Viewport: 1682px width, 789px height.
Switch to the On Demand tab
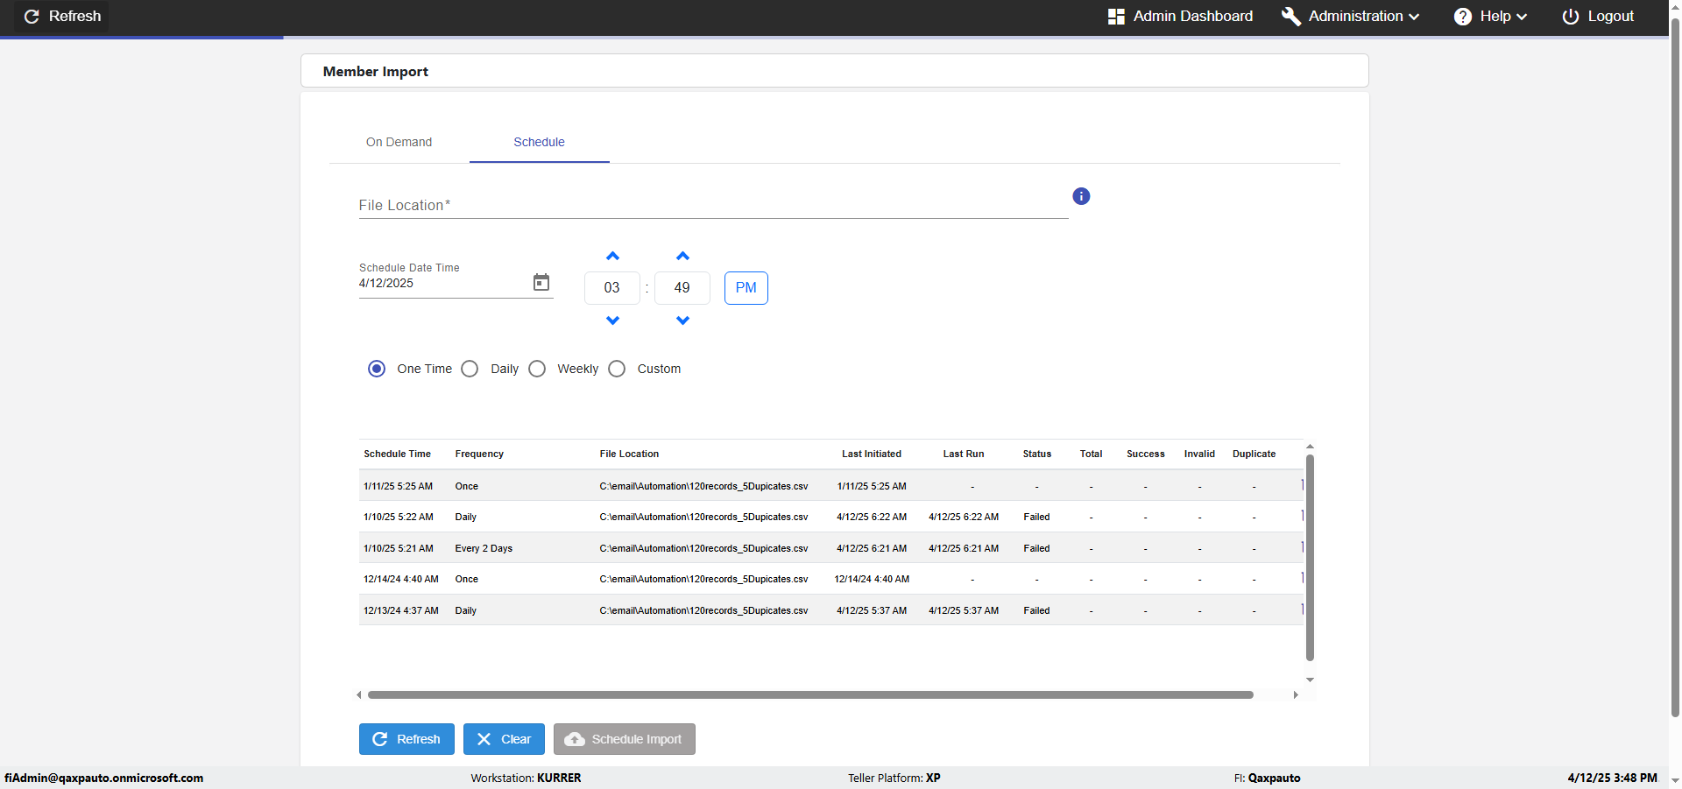click(399, 142)
